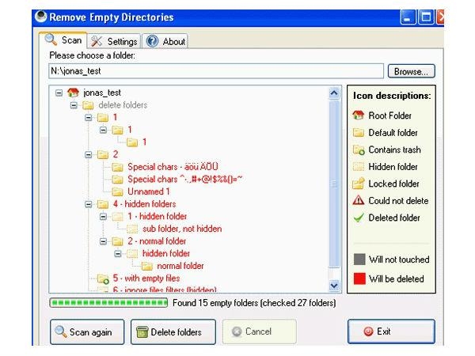This screenshot has width=475, height=356.
Task: Collapse '1 - hidden folder' node
Action: (x=103, y=217)
